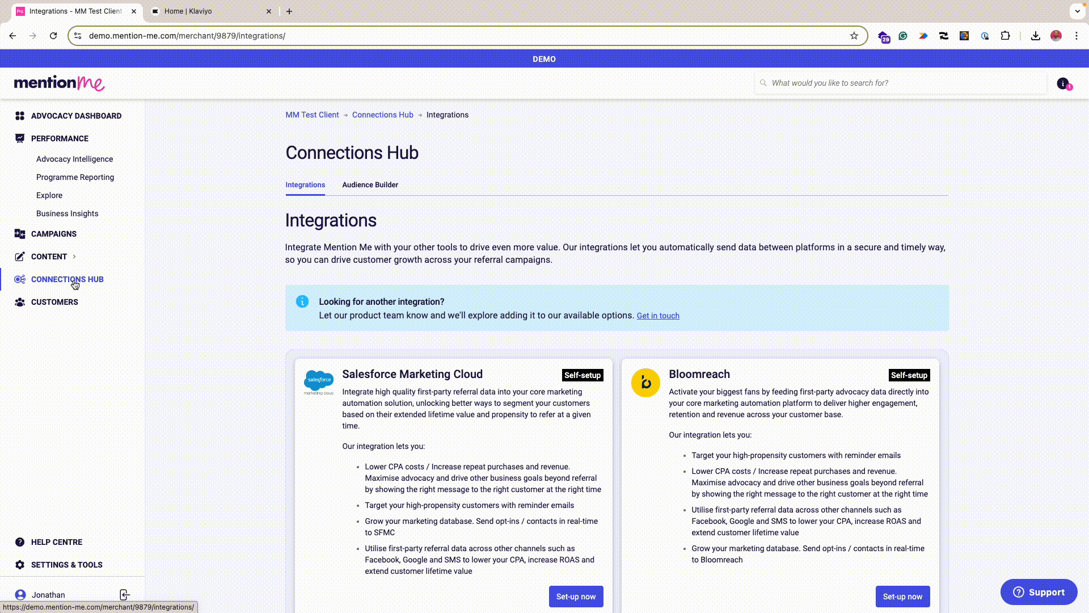Click the Campaigns icon in sidebar

coord(20,234)
